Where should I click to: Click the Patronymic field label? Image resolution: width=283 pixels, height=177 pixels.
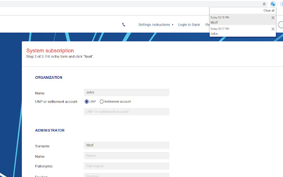click(x=44, y=166)
